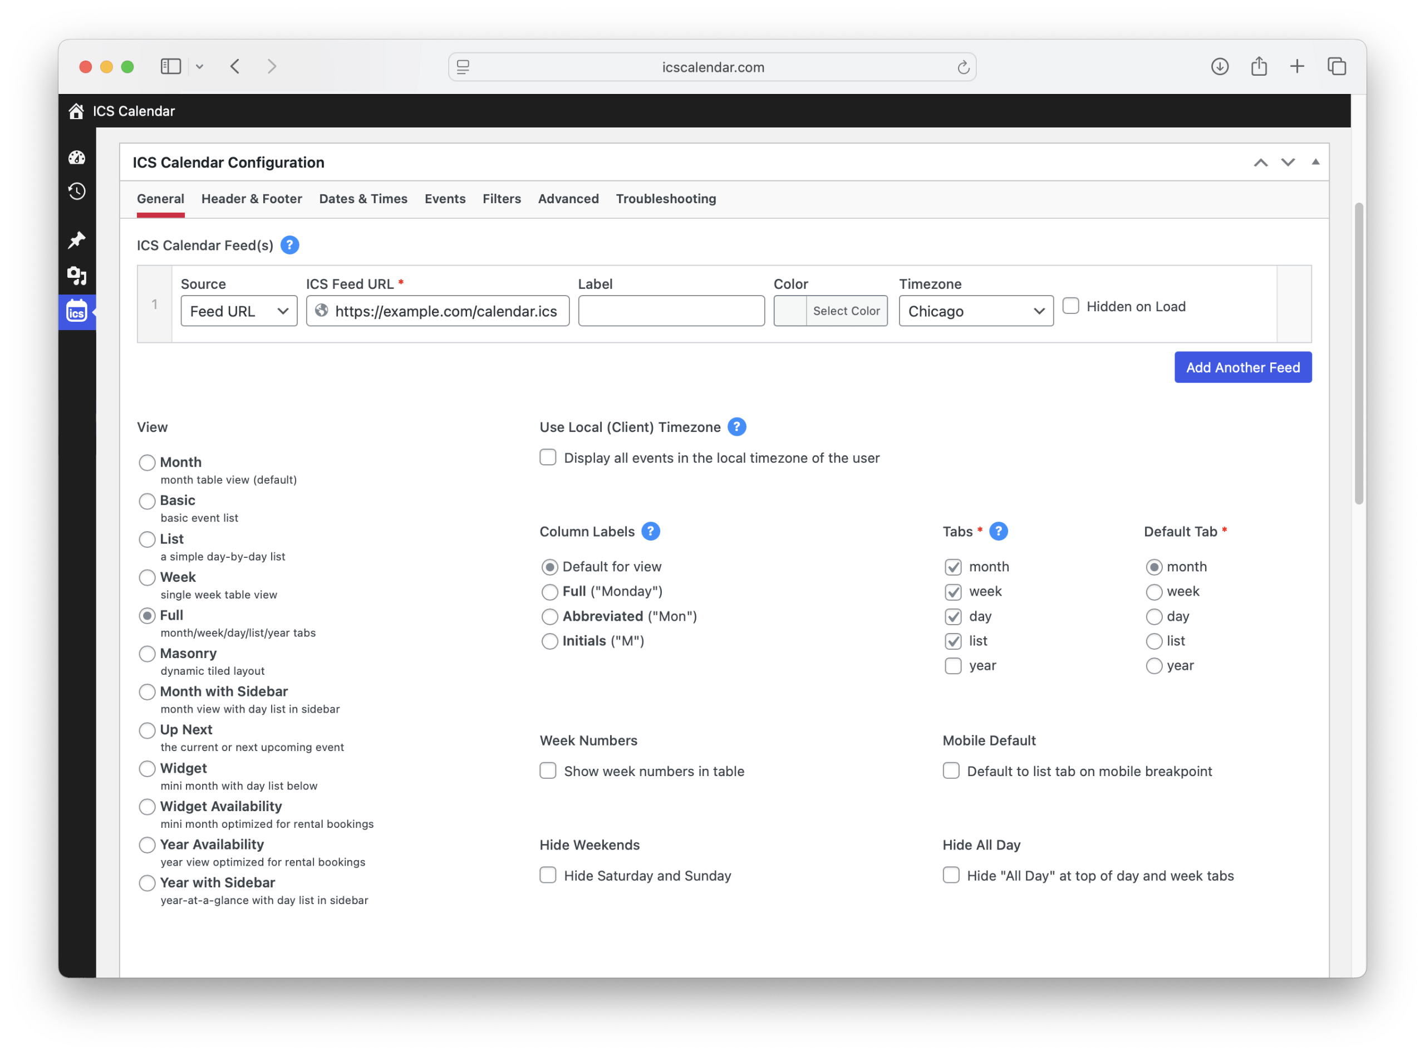Enable the year tab checkbox

(953, 666)
